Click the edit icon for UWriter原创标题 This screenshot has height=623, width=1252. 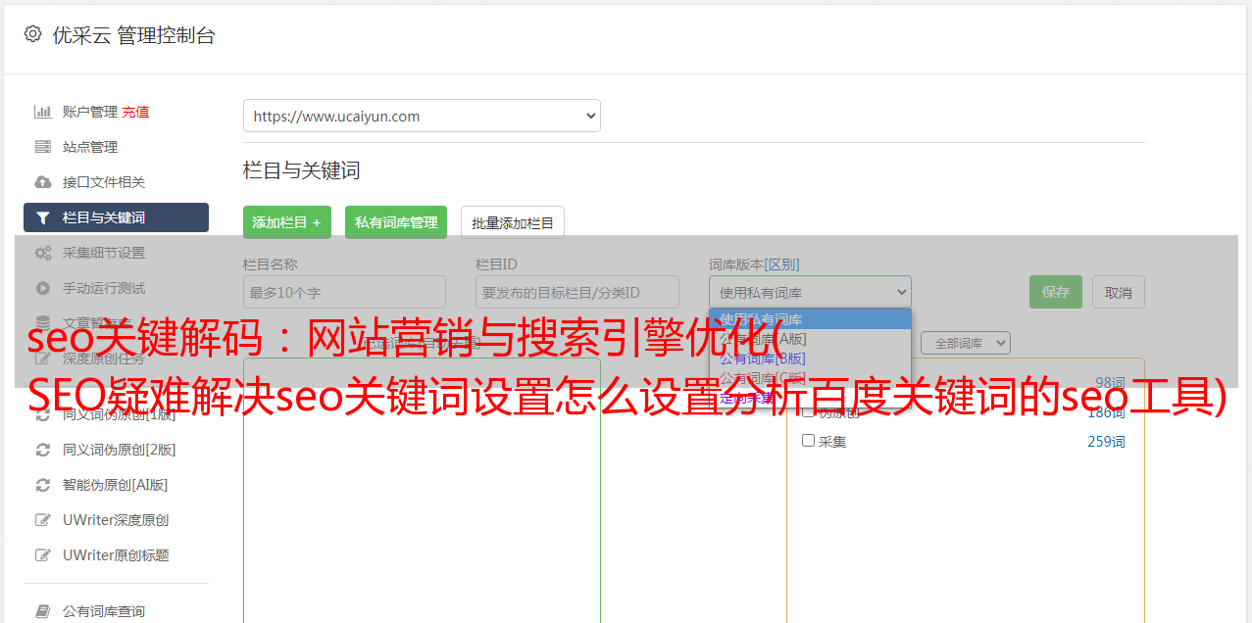tap(43, 555)
